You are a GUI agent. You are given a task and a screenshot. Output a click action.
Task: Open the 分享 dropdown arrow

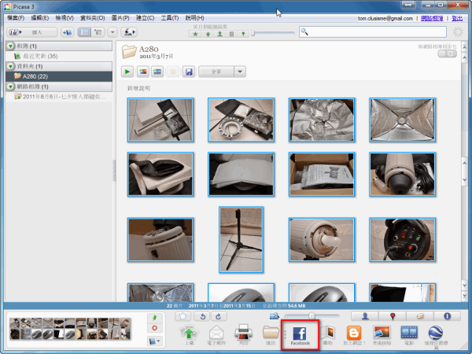[240, 72]
